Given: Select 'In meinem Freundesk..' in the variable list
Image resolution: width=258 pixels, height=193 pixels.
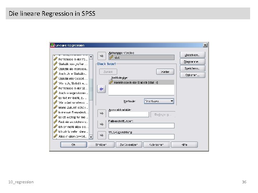Looking at the screenshot, I should (x=71, y=112).
